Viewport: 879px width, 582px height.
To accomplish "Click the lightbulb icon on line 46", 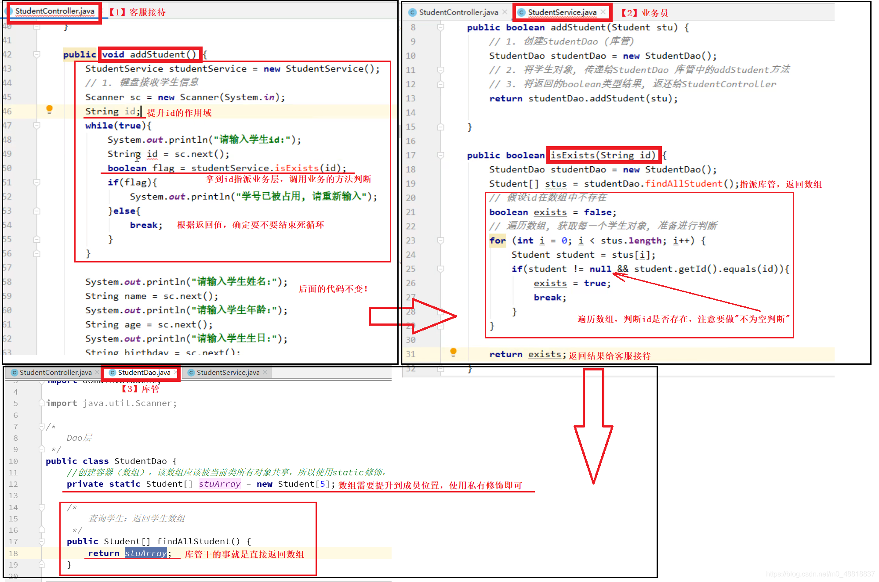I will 49,109.
